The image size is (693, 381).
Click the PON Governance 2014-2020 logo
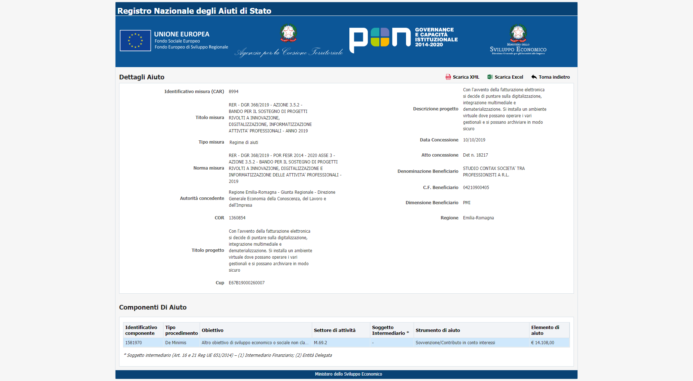(403, 39)
